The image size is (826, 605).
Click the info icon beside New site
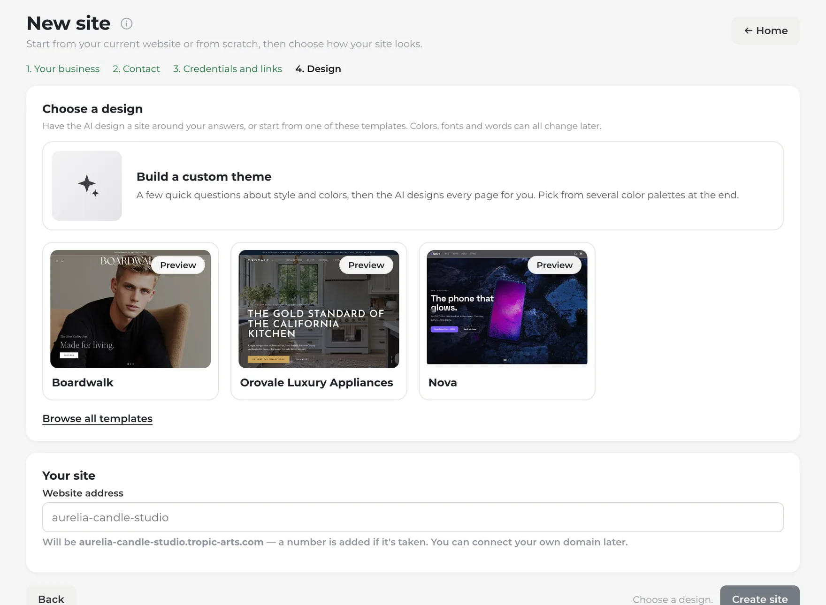tap(126, 23)
